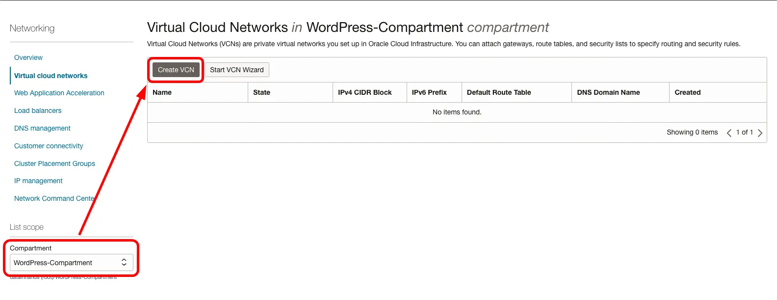Open Network Command Center link

(54, 198)
